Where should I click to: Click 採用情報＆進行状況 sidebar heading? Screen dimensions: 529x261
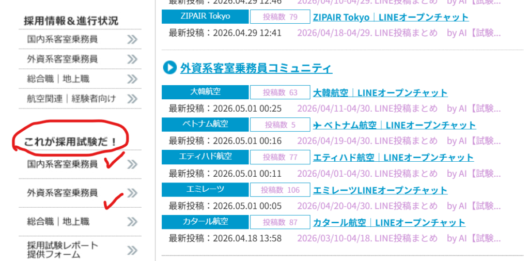click(x=71, y=21)
